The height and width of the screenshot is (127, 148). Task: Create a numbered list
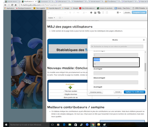click(107, 12)
